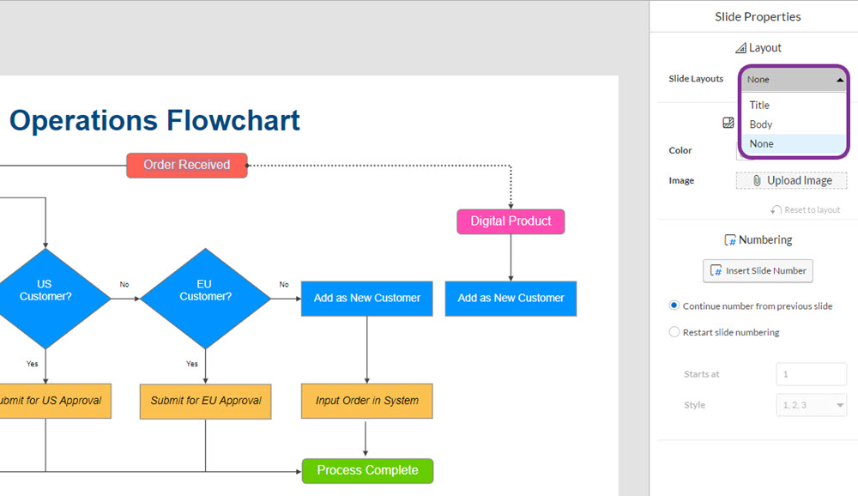Click the Color label in properties panel
The width and height of the screenshot is (858, 496).
[x=680, y=150]
